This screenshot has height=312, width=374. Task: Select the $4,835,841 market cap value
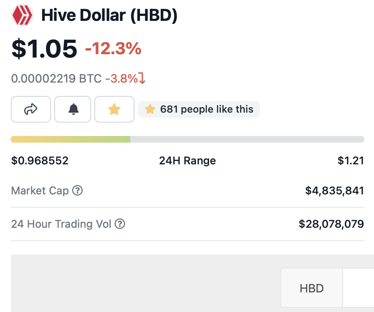334,191
